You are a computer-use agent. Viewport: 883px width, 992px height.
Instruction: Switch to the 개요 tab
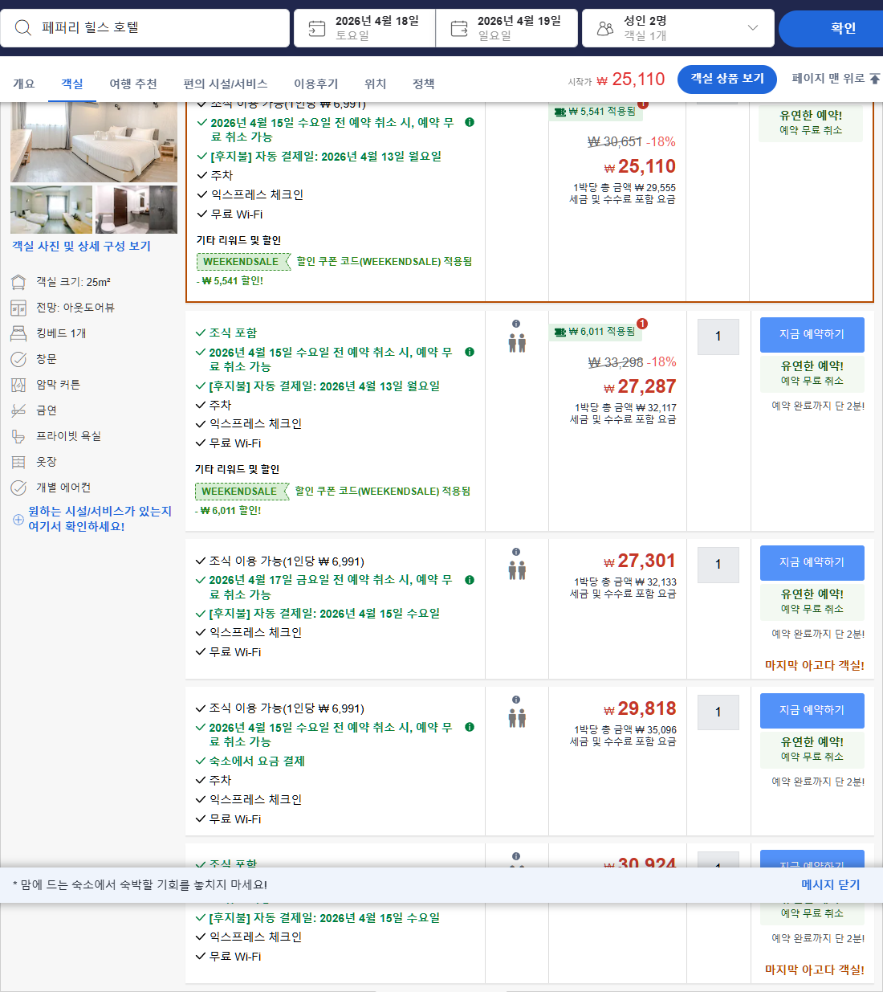24,84
